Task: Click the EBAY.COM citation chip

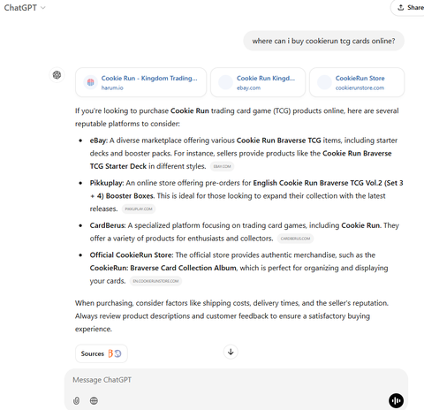Action: click(222, 166)
